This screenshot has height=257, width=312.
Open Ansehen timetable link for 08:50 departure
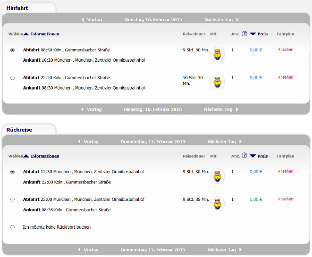click(286, 50)
